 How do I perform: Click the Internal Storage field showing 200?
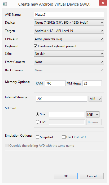tap(62, 99)
